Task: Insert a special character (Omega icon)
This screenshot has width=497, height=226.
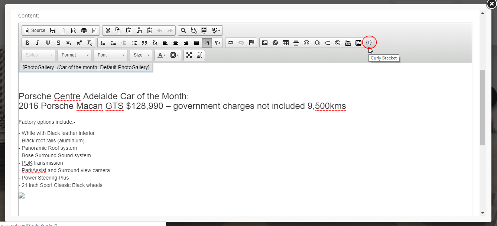Action: [317, 43]
